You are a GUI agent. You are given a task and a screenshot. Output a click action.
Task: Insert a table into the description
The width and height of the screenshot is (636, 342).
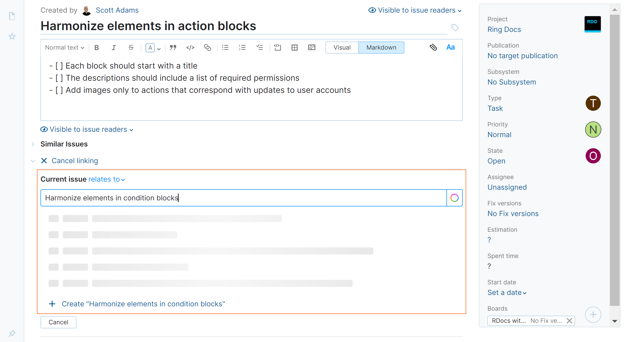click(294, 47)
